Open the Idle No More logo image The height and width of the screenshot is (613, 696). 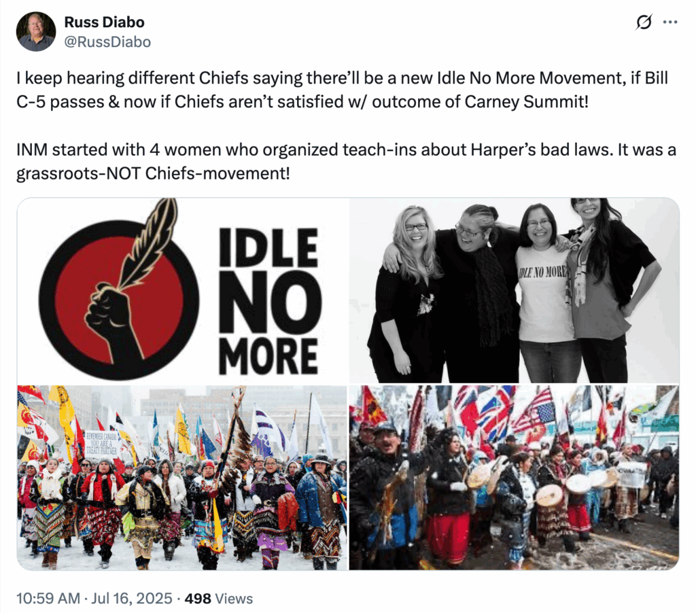point(182,290)
